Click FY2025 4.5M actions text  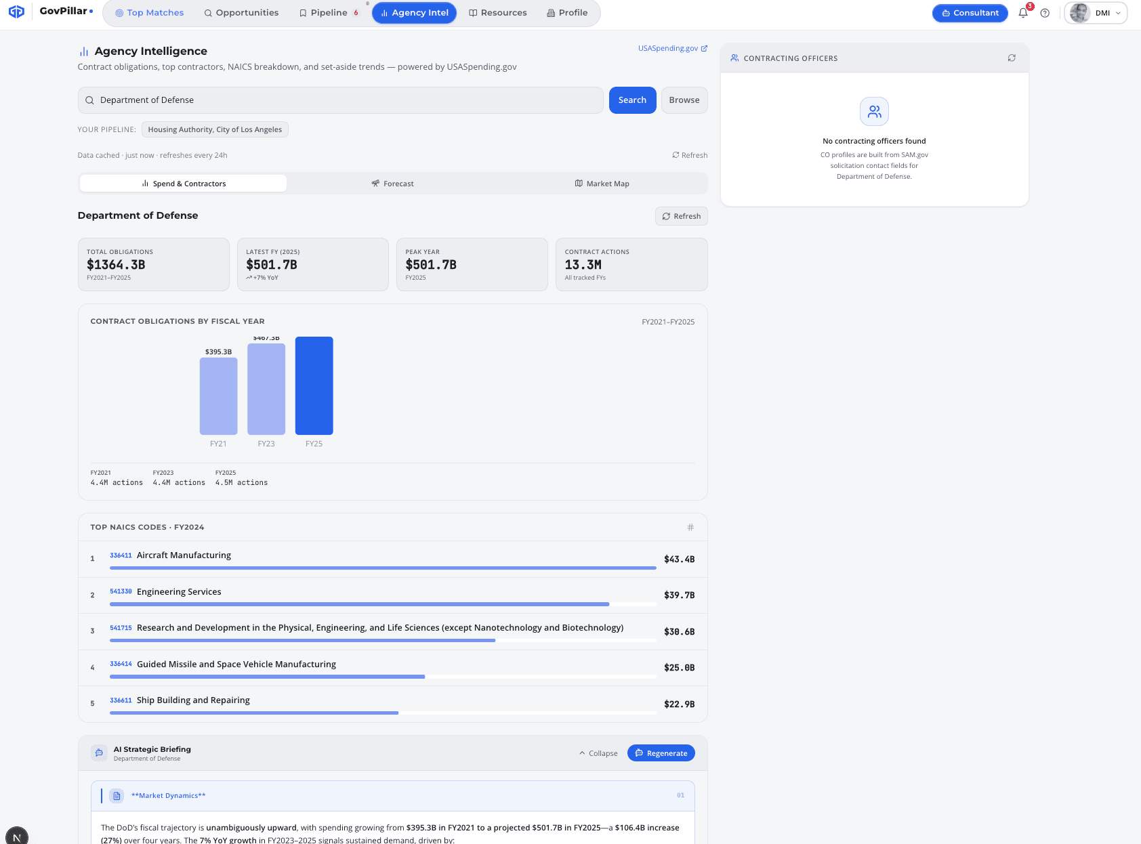pyautogui.click(x=241, y=478)
